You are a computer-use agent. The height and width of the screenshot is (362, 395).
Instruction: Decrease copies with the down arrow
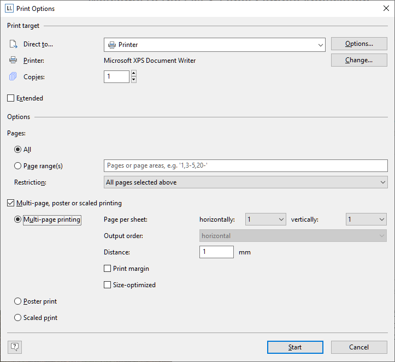click(x=134, y=80)
